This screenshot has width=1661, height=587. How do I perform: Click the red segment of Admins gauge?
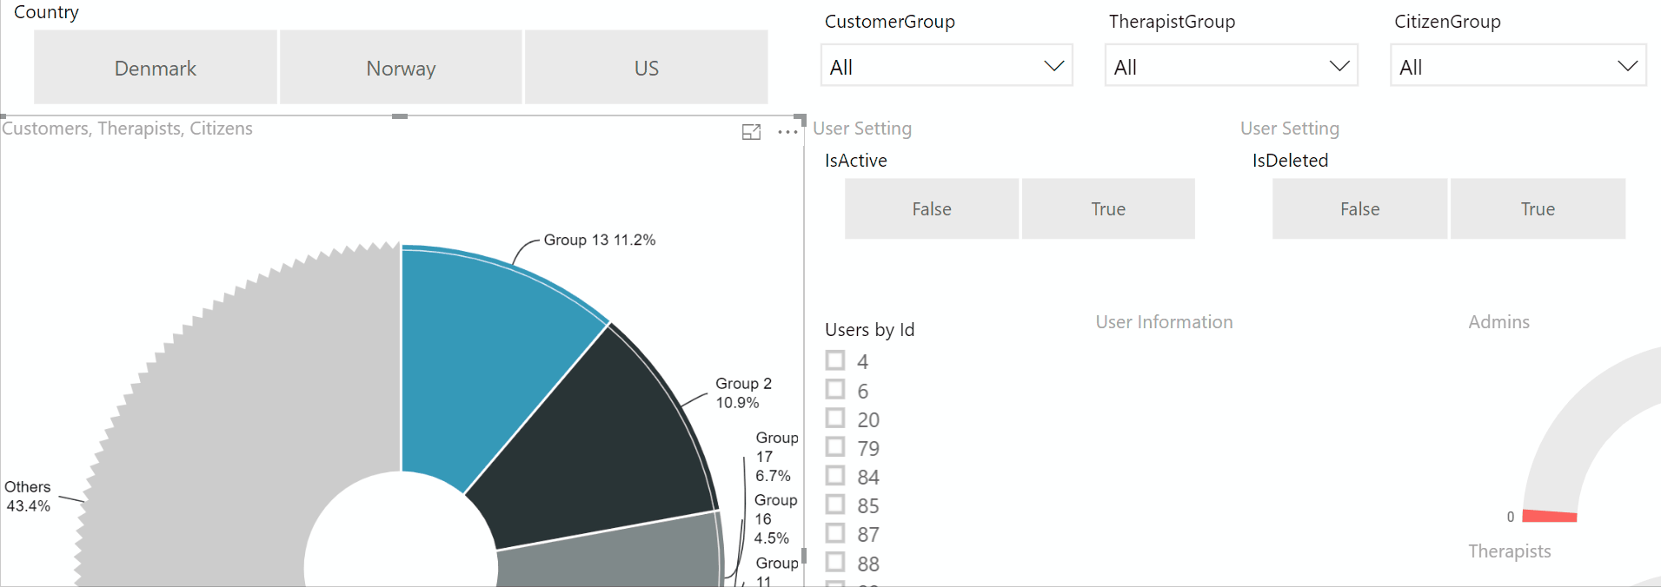click(1550, 516)
